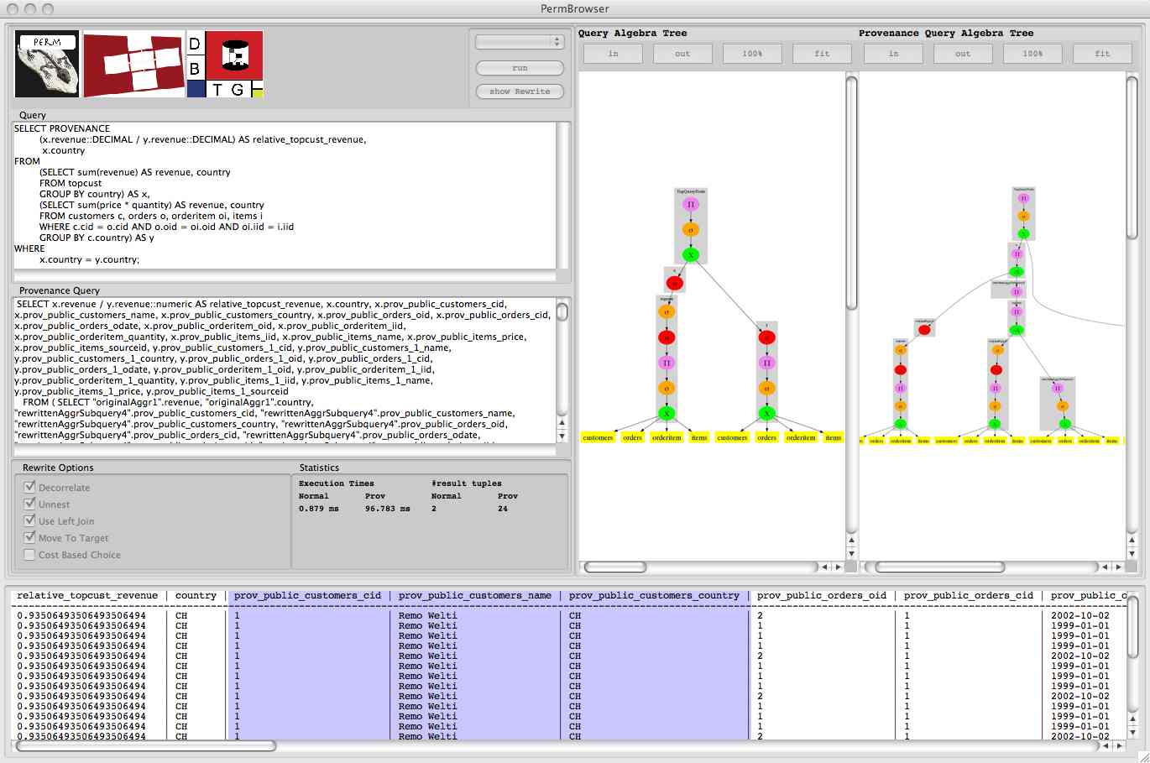1150x763 pixels.
Task: Select green cross-product node in Query Algebra Tree TopQueryNode
Action: [691, 254]
